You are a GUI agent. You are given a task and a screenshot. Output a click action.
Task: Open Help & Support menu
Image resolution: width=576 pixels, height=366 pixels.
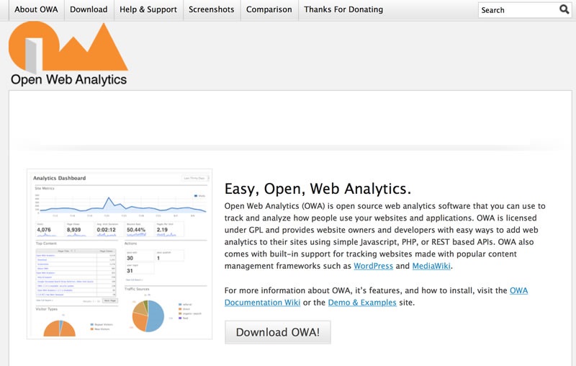pos(148,9)
